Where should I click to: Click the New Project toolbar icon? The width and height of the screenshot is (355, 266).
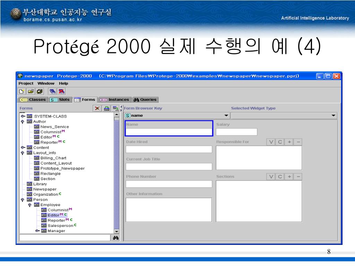[x=21, y=91]
